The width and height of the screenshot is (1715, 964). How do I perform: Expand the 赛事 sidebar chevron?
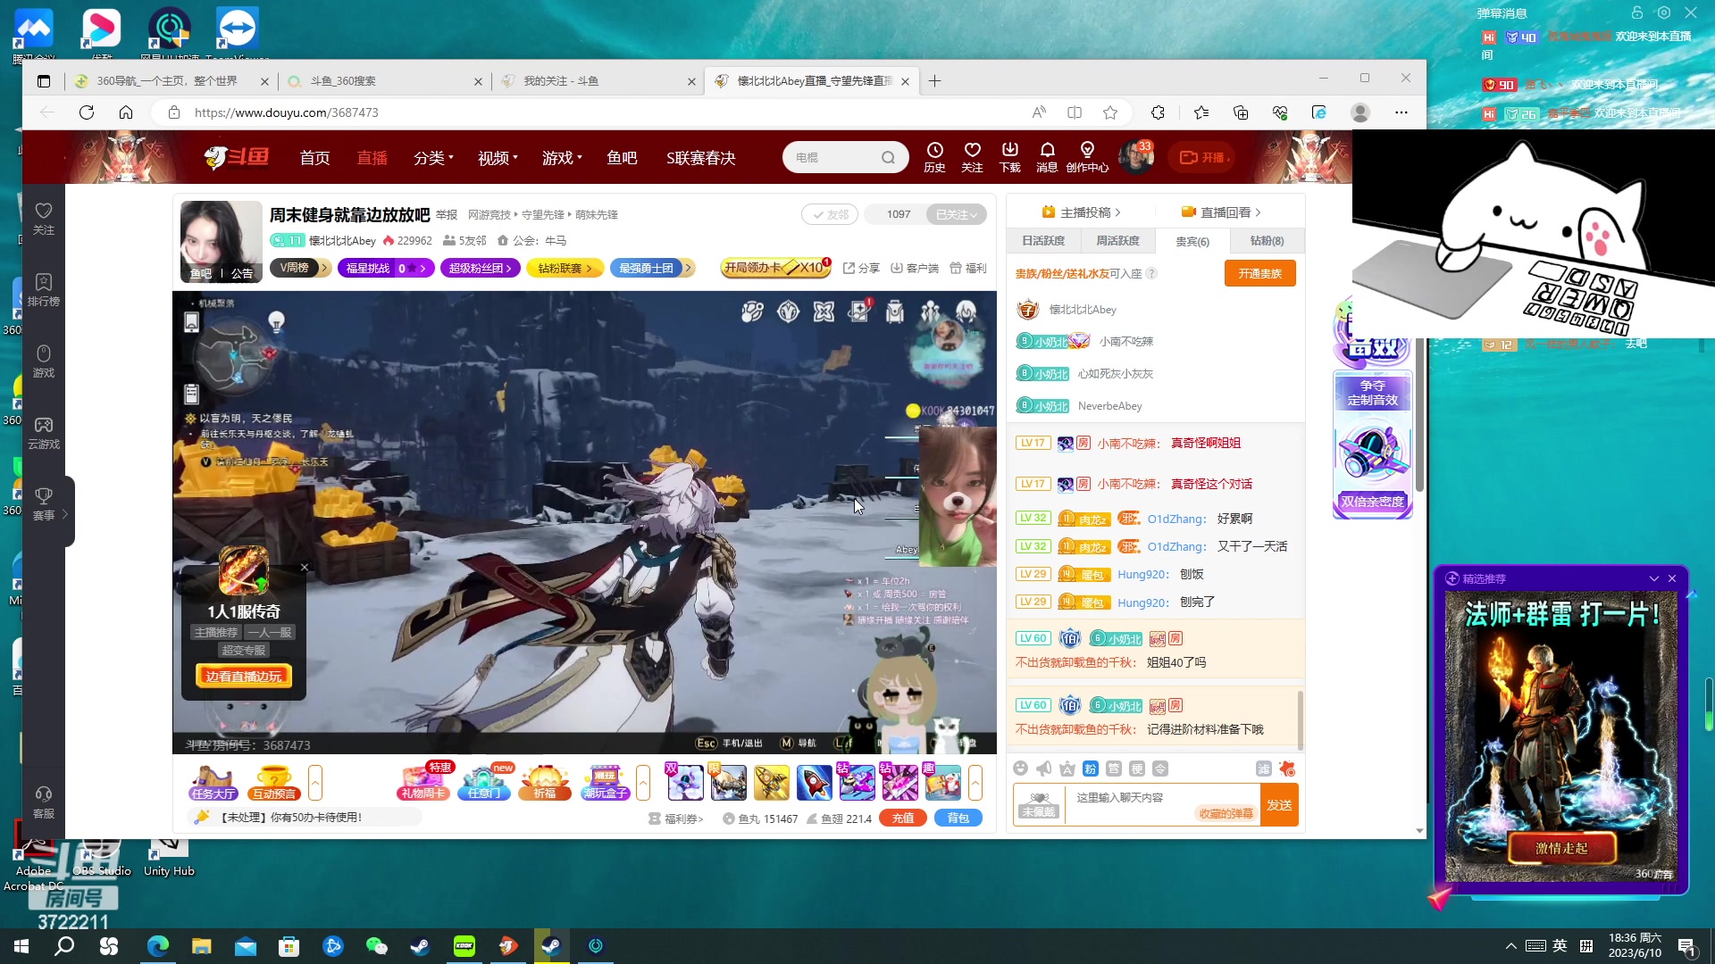[x=65, y=513]
